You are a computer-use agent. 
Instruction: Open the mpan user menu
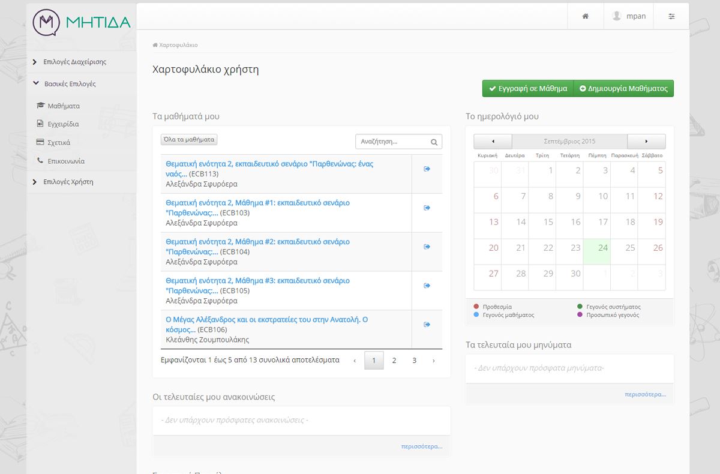click(629, 16)
